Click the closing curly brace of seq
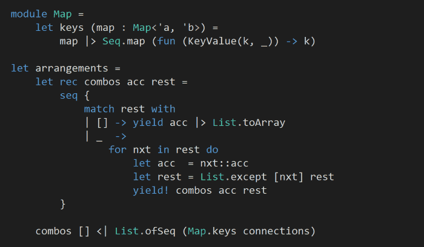The height and width of the screenshot is (247, 424). (63, 204)
